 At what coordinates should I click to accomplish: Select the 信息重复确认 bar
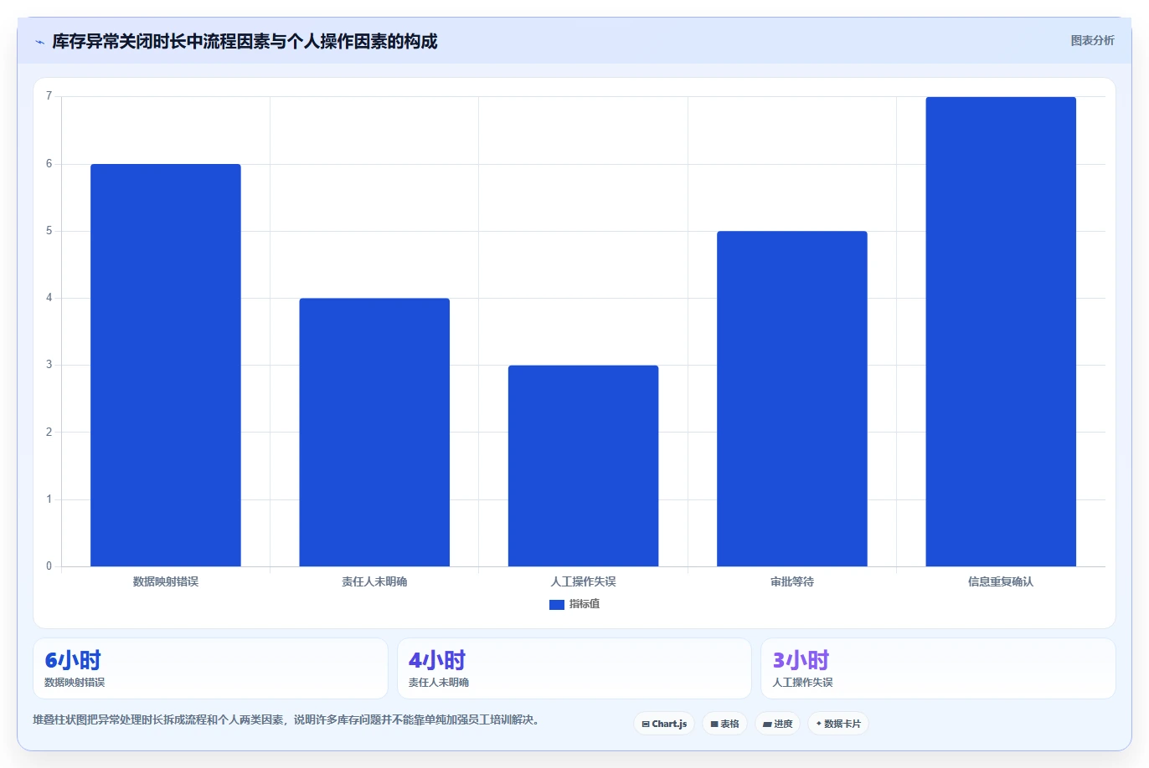1001,332
